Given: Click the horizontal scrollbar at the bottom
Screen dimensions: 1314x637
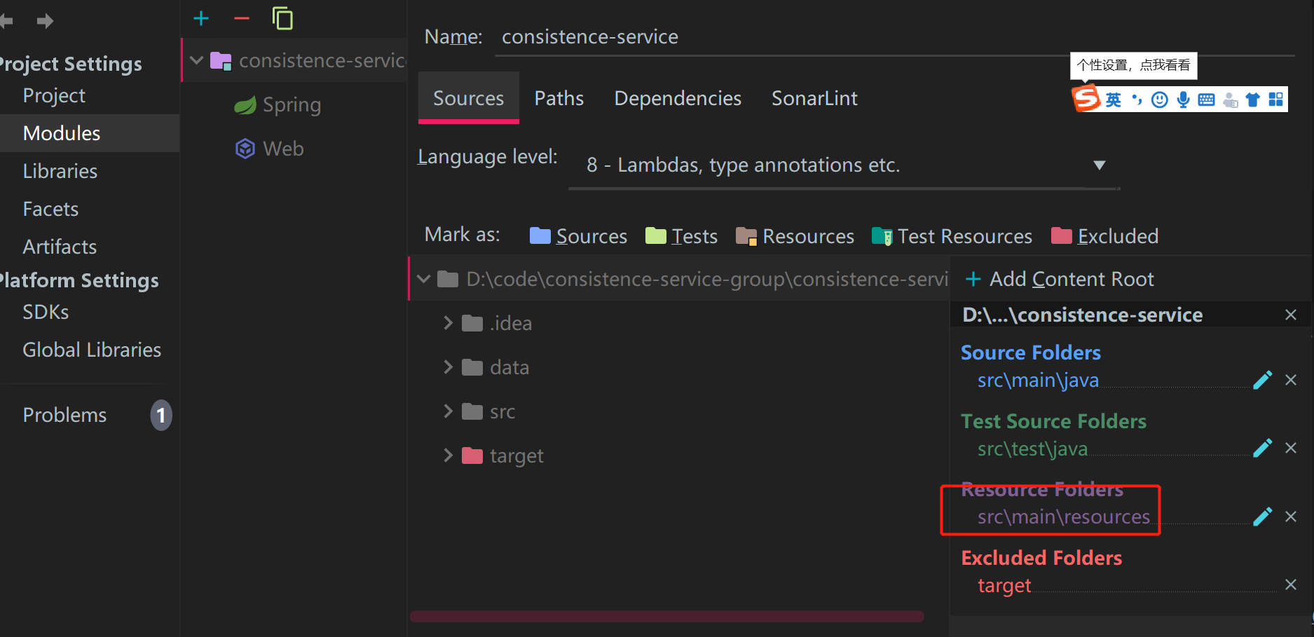Looking at the screenshot, I should click(666, 617).
